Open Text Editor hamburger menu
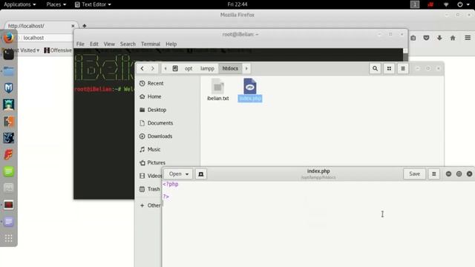 [x=433, y=174]
